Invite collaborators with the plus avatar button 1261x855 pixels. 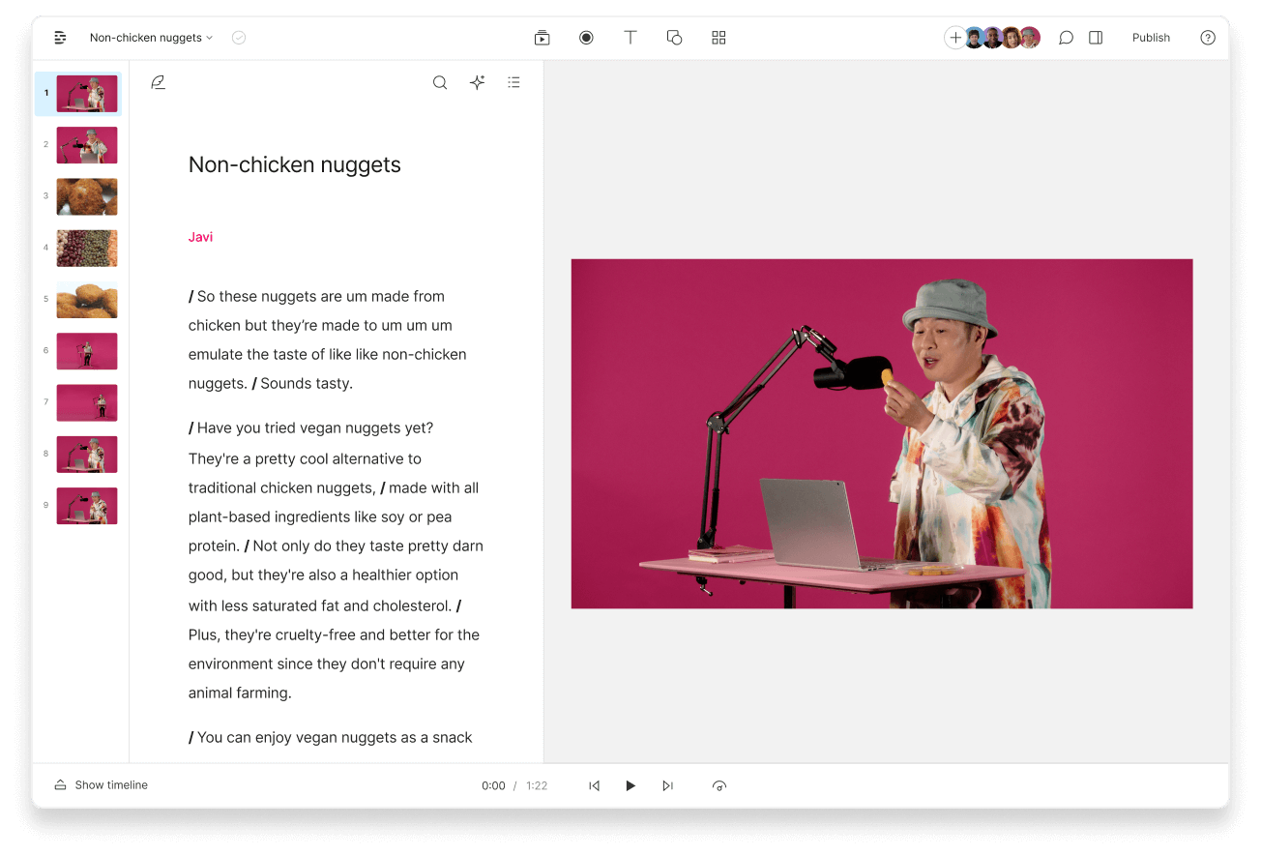(954, 37)
